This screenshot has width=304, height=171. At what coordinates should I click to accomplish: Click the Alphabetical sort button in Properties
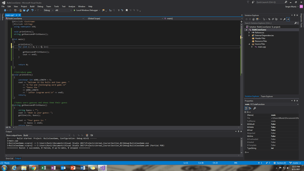tap(250, 108)
